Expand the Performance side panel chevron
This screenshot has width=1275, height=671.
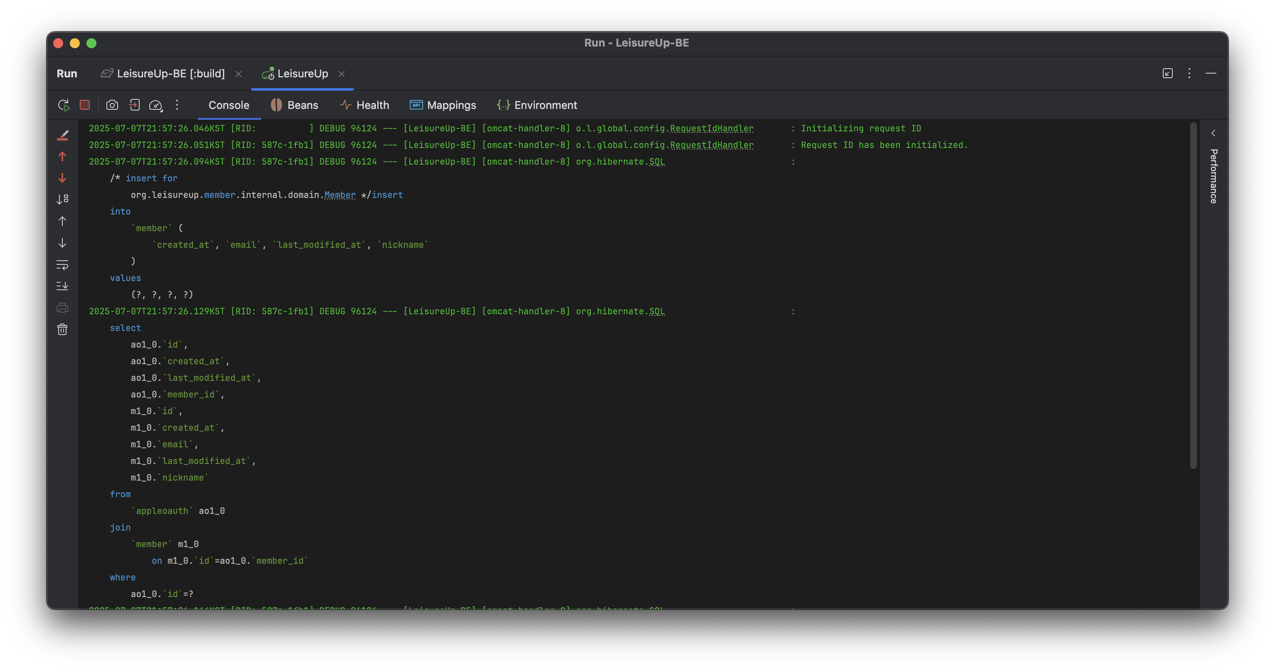click(1213, 133)
